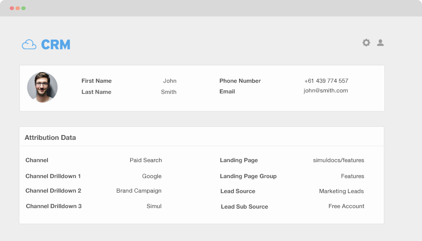Click the Attribution Data section header

point(50,137)
